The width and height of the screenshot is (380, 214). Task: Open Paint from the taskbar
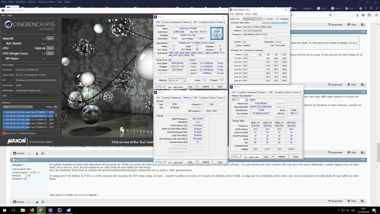(69, 210)
